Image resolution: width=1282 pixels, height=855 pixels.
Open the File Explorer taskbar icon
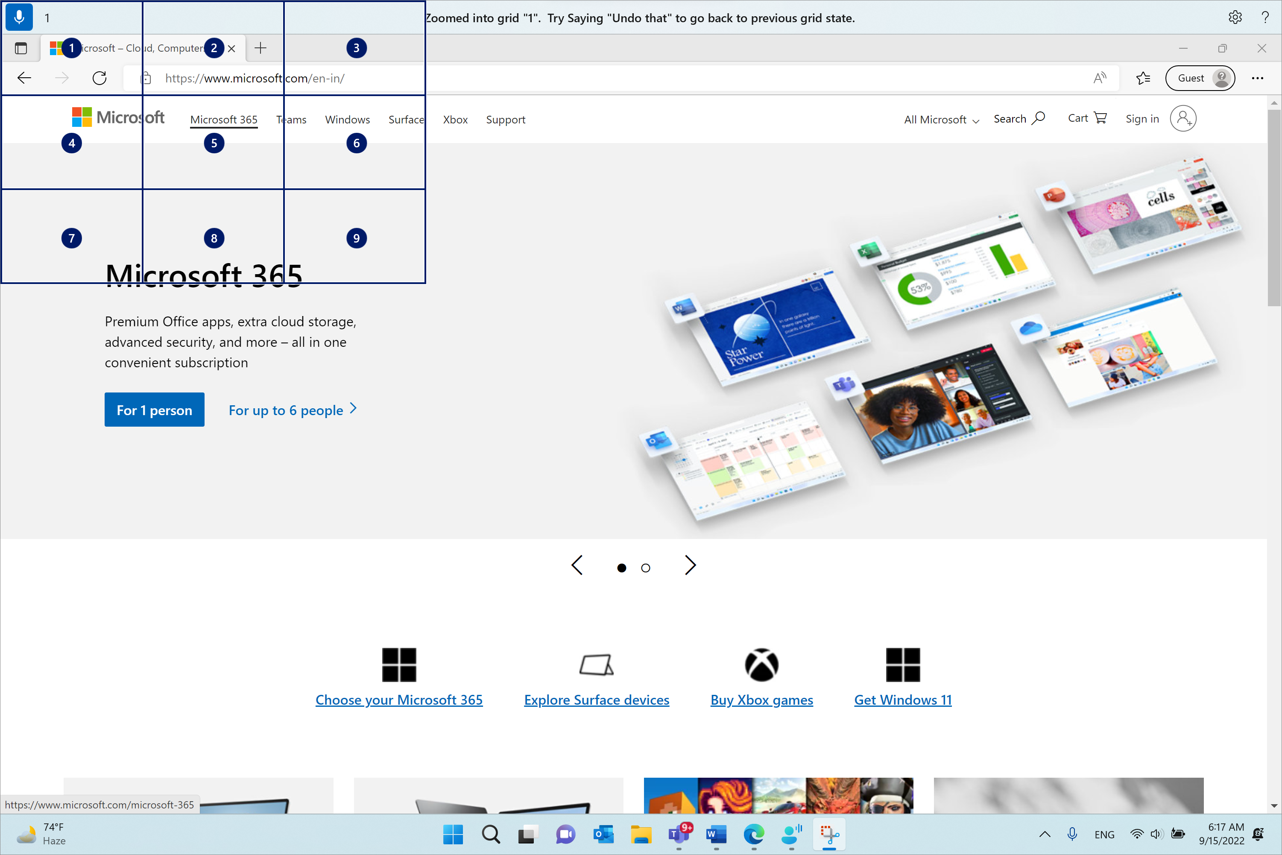[639, 834]
